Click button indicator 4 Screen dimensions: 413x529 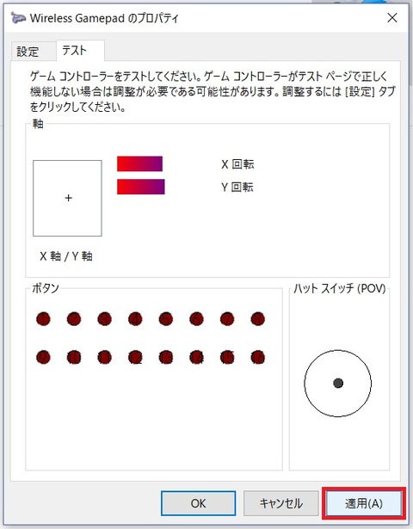135,319
